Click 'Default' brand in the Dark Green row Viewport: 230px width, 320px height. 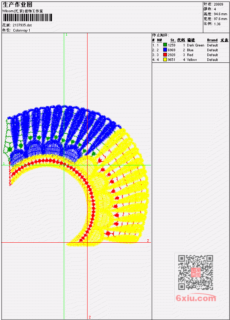[213, 45]
